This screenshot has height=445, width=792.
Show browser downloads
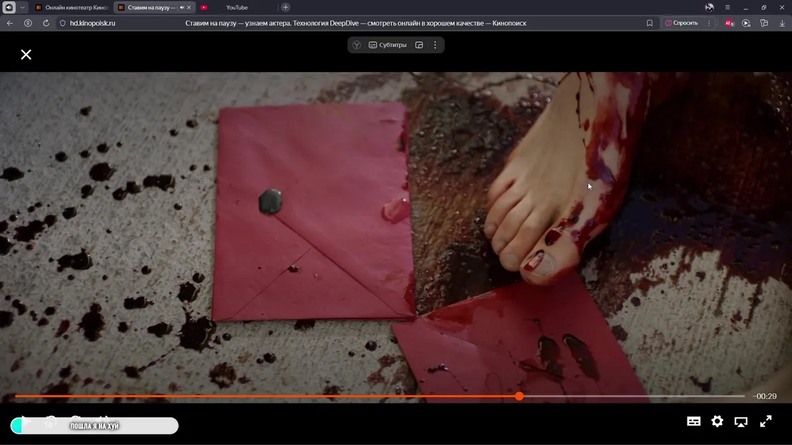pos(782,23)
